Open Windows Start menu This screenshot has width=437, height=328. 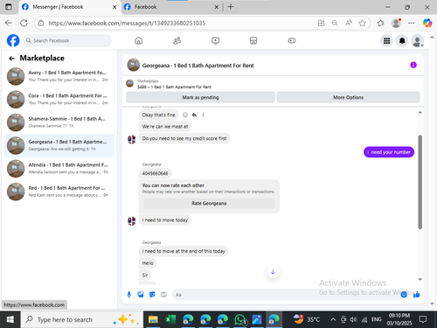point(10,319)
